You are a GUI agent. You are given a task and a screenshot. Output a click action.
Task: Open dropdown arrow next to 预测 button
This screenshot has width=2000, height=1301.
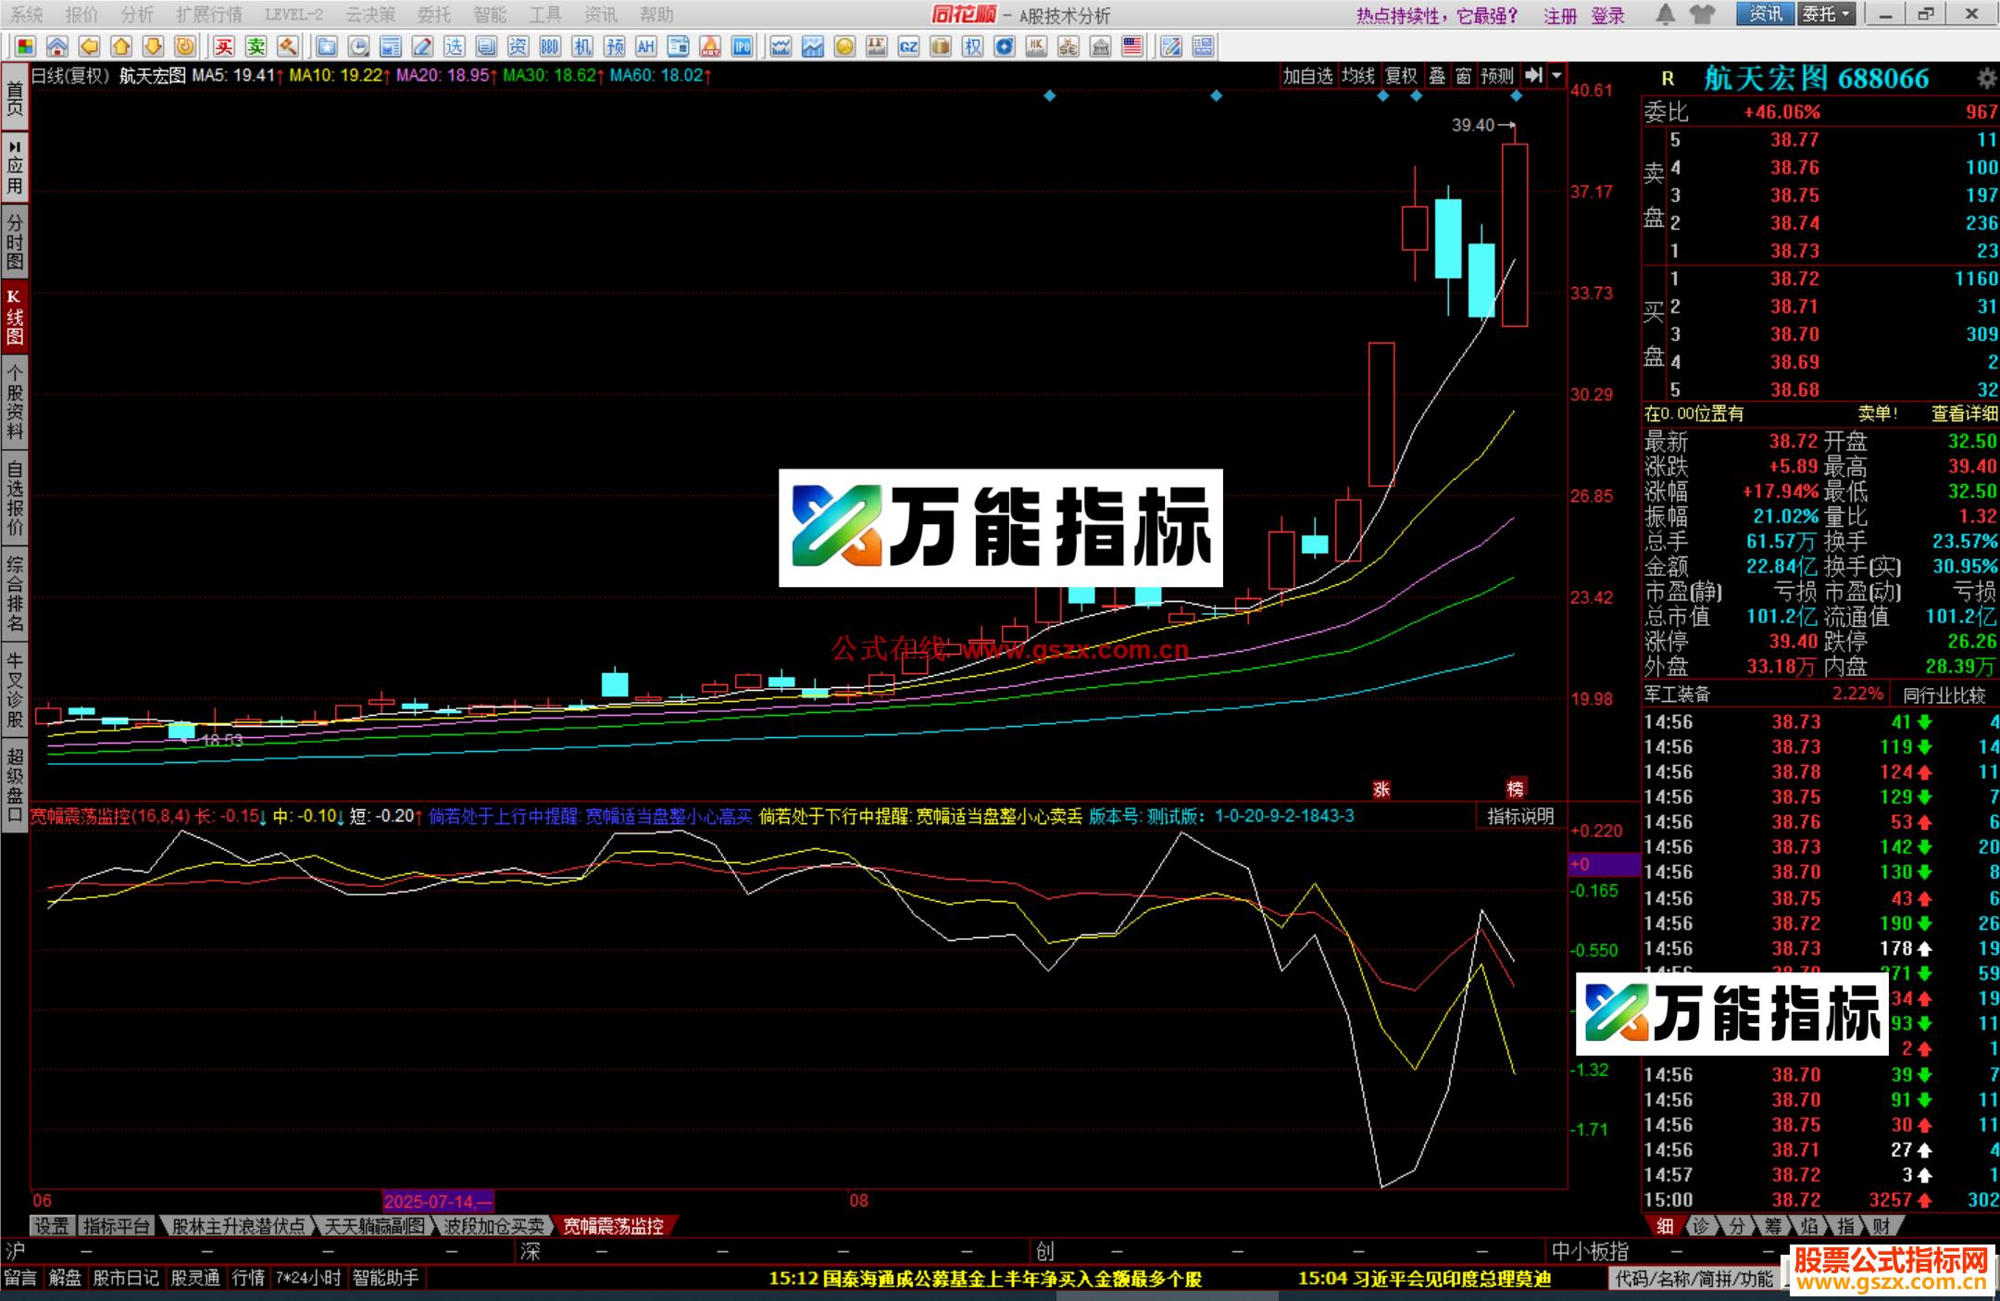click(1556, 76)
